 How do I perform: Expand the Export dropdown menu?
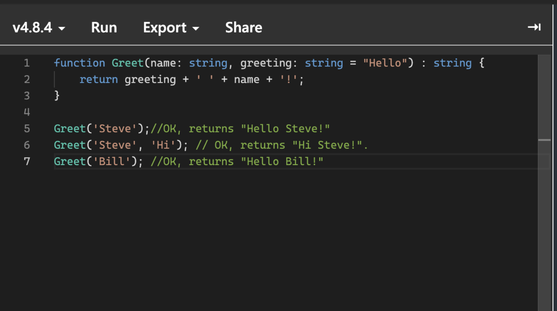click(x=171, y=28)
